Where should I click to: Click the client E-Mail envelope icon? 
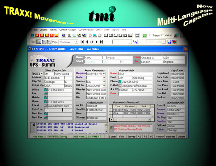pyautogui.click(x=45, y=106)
